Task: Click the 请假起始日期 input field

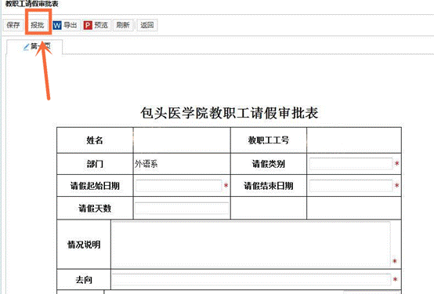Action: (x=179, y=186)
